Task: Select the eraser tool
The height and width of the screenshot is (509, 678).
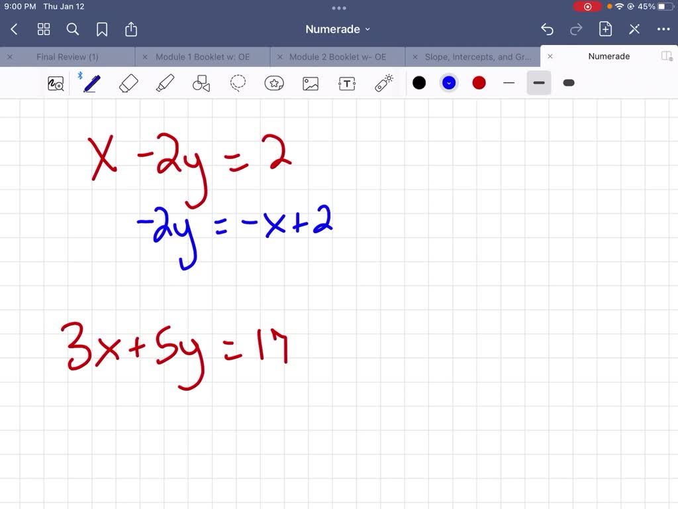Action: pos(128,83)
